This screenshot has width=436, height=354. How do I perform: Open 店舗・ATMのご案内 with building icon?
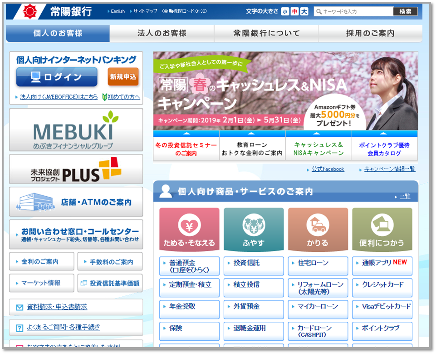(76, 202)
